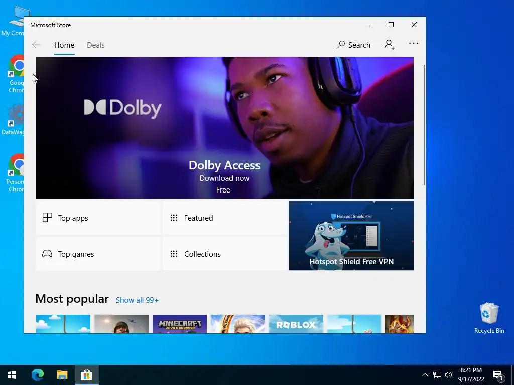Click the Microsoft Store vertical scrollbar
This screenshot has width=514, height=385.
tap(424, 125)
